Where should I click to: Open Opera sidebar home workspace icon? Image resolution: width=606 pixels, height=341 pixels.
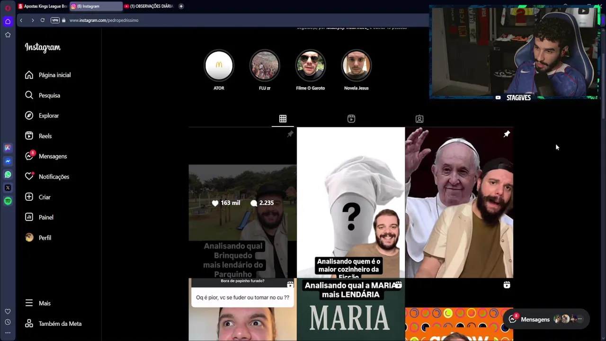(x=8, y=21)
